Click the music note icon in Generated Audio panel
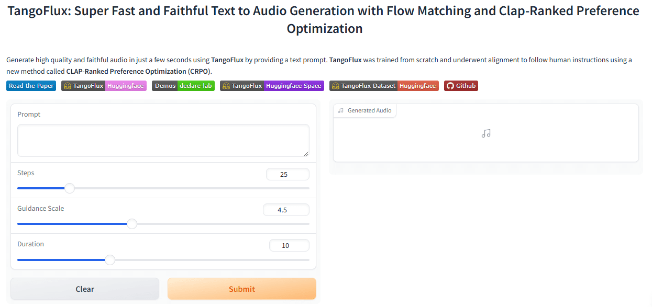This screenshot has width=652, height=307. click(x=486, y=133)
